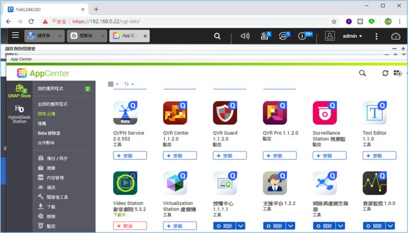Expand dropdown arrow beside 網路與虛擬交換器 開啟 button
408x233 pixels.
(x=340, y=226)
